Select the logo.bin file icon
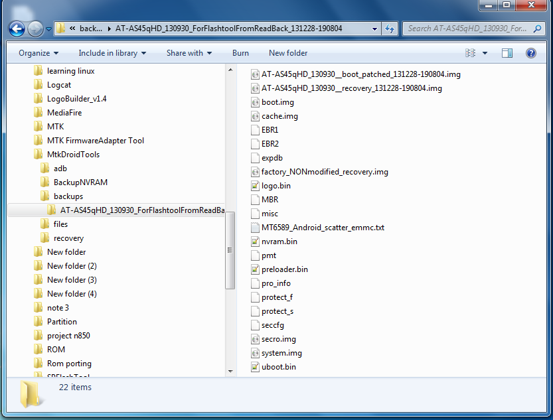This screenshot has height=420, width=553. click(256, 186)
